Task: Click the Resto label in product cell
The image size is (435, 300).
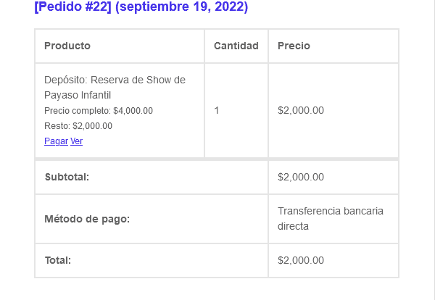Action: pos(57,126)
